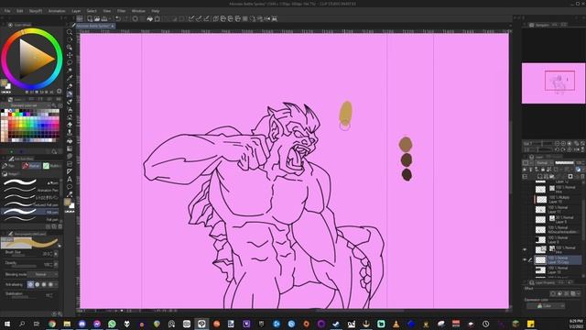Image resolution: width=586 pixels, height=330 pixels.
Task: Hide the selected Layer 15 Copy eye icon
Action: [525, 259]
